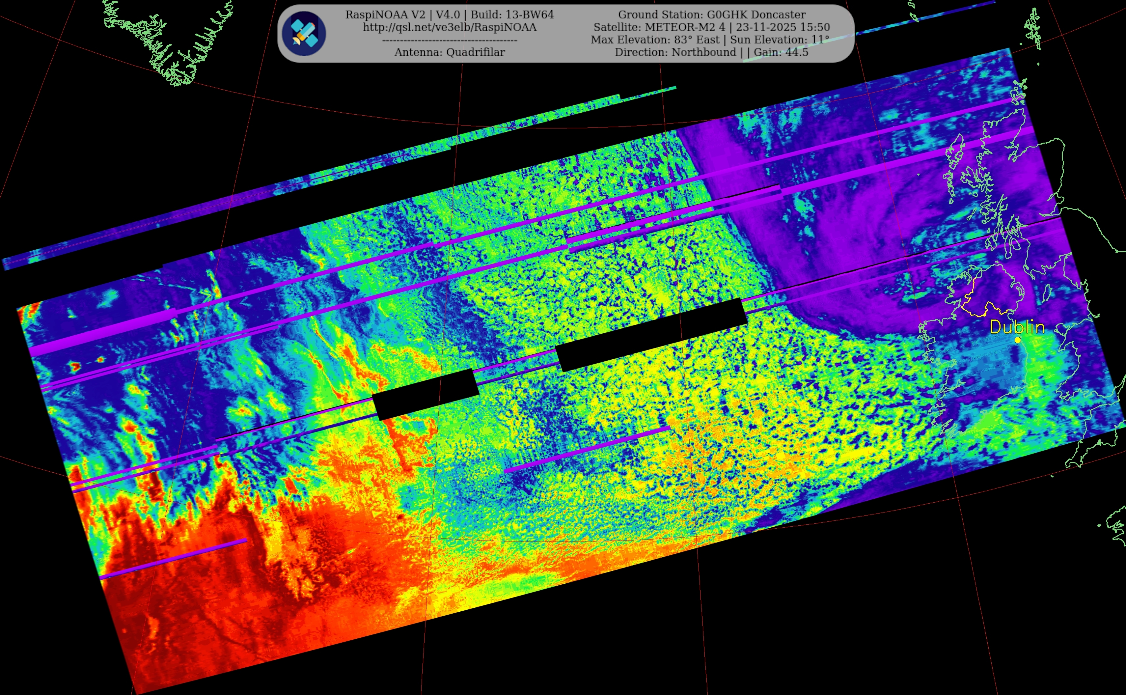Click the yellow Dublin city marker dot

tap(1018, 340)
